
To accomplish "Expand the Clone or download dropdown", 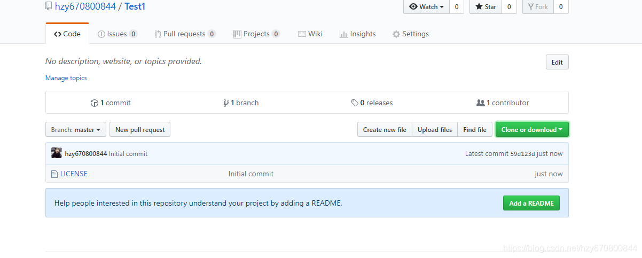I will coord(532,129).
